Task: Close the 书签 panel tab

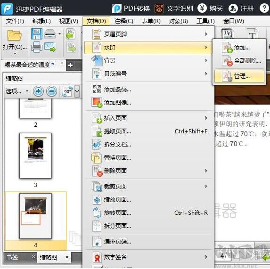Action: coord(33,257)
